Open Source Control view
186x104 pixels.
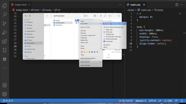[5, 23]
